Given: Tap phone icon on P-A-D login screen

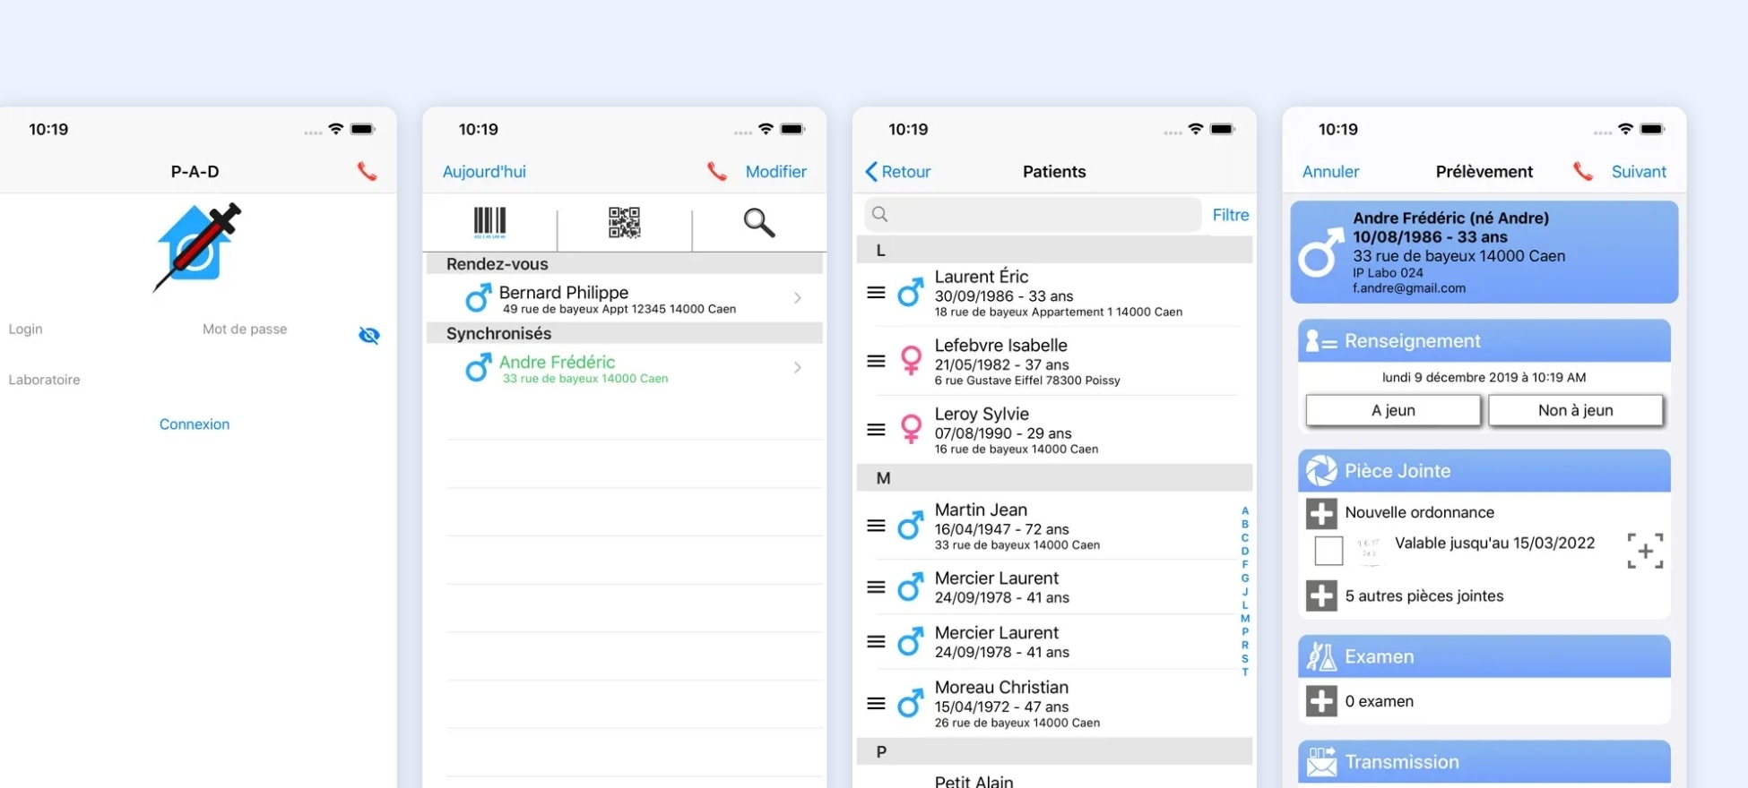Looking at the screenshot, I should click(367, 171).
